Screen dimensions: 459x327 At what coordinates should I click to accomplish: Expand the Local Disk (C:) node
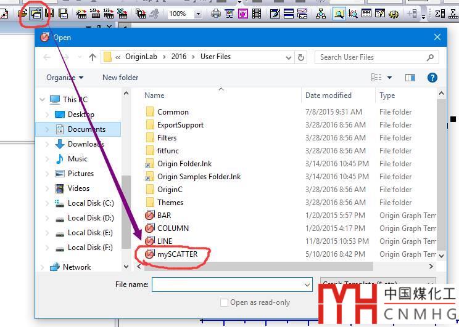pyautogui.click(x=47, y=203)
